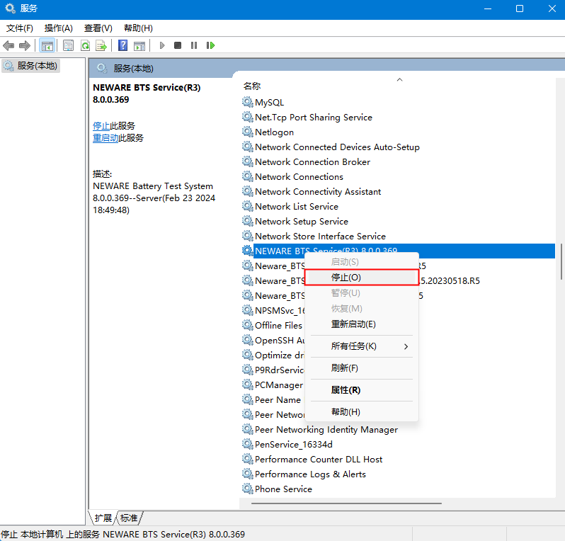The height and width of the screenshot is (541, 565).
Task: Select Network Connectivity Assistant
Action: 318,191
